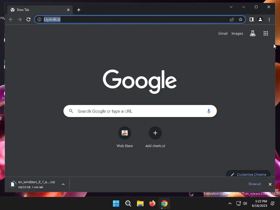
Task: Open Chrome's three-dot menu
Action: 269,19
